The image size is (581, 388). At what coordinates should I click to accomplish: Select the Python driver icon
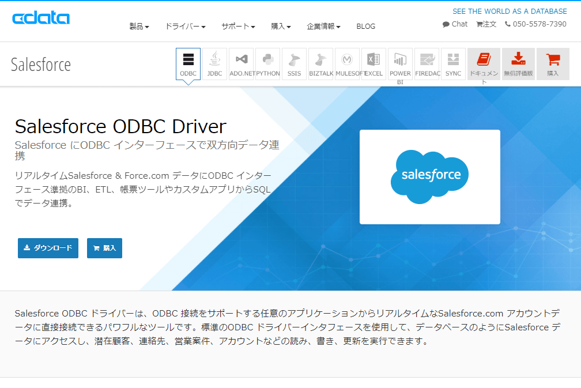pos(268,64)
